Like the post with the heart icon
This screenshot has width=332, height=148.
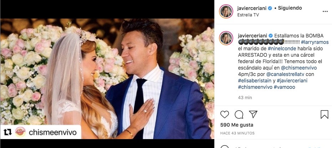click(225, 114)
